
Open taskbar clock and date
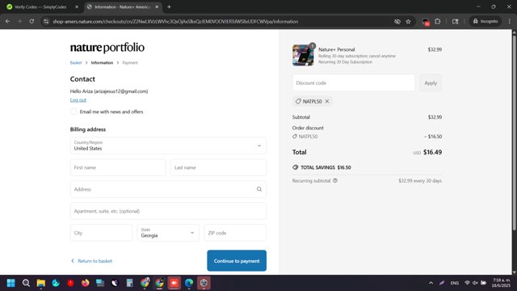point(502,283)
